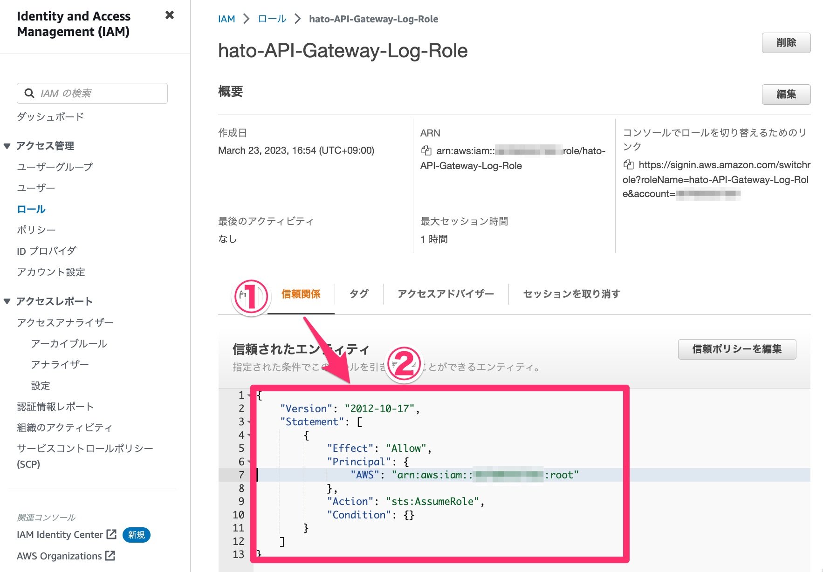Collapse the Statement block at line 4
The height and width of the screenshot is (572, 823).
pyautogui.click(x=249, y=435)
